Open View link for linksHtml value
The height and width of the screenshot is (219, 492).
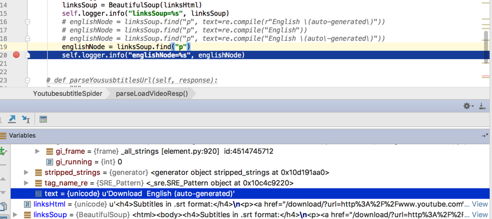(x=480, y=205)
